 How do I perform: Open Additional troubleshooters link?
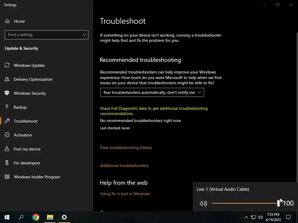pyautogui.click(x=124, y=166)
